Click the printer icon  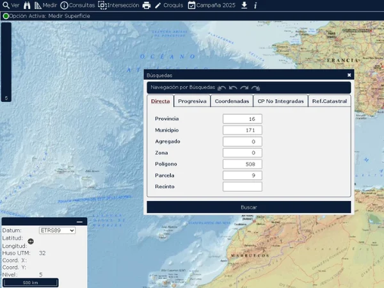[x=147, y=5]
